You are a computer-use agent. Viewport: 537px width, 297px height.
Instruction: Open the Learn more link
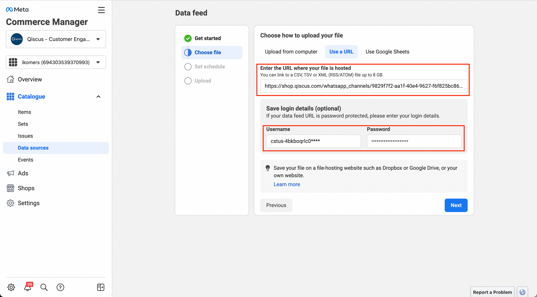(x=286, y=184)
